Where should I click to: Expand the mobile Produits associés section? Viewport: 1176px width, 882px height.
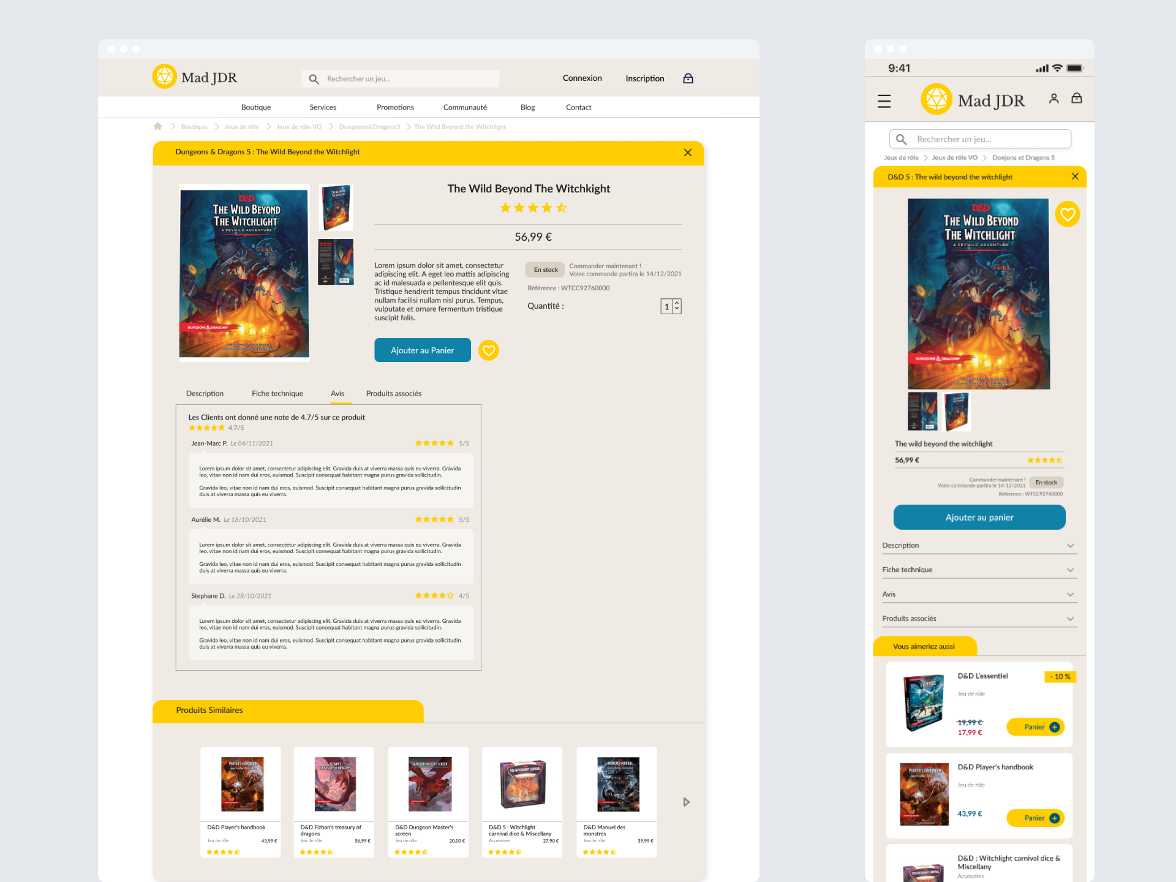click(x=979, y=619)
